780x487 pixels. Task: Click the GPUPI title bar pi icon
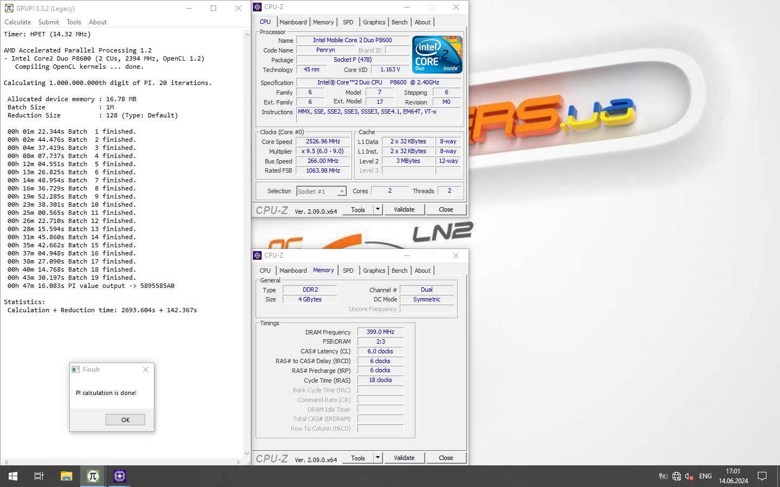[9, 8]
